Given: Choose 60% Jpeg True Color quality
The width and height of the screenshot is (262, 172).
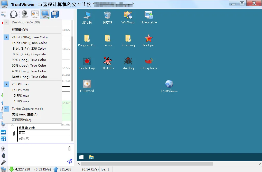Looking at the screenshot, I should [x=29, y=65].
